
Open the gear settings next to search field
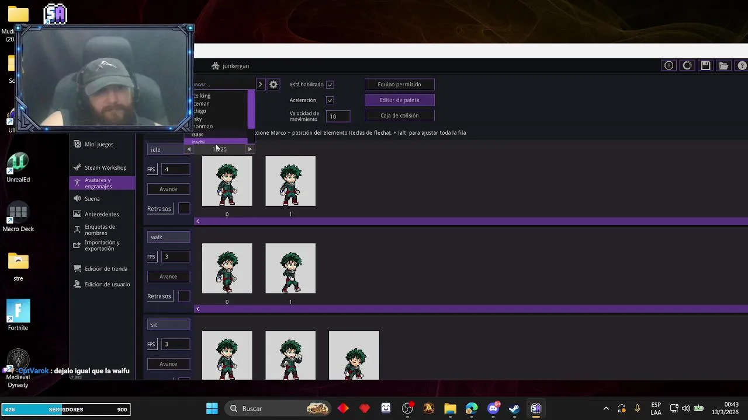pyautogui.click(x=273, y=85)
